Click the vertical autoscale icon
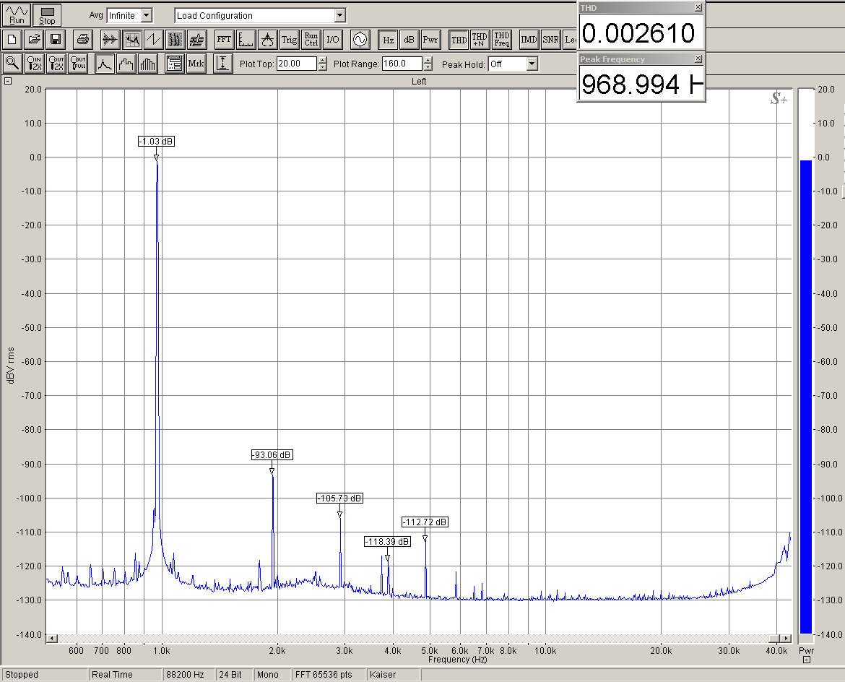Screen dimensions: 845x682 click(223, 64)
